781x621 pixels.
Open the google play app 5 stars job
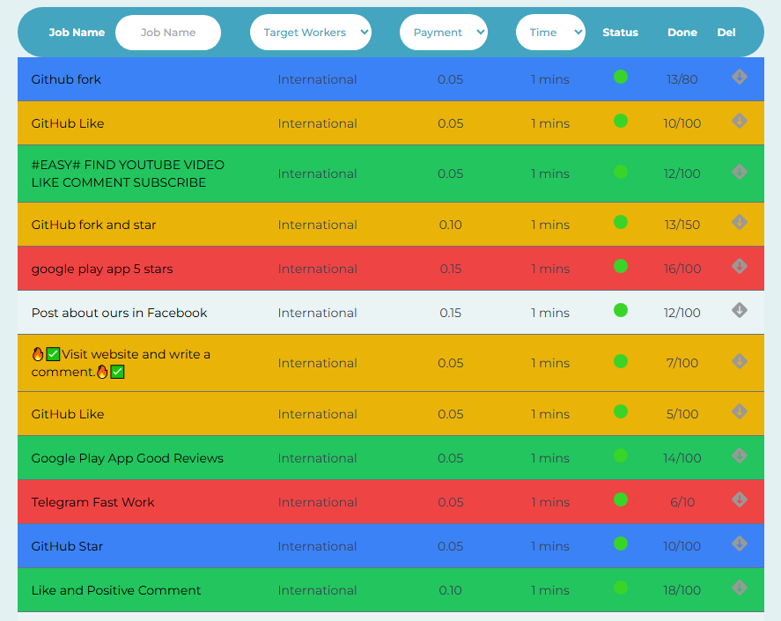(x=102, y=270)
